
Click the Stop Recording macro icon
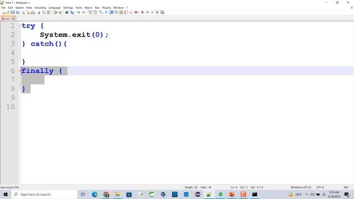click(x=147, y=12)
